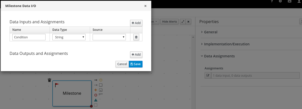This screenshot has width=302, height=109.
Task: Open the help question mark icon
Action: pyautogui.click(x=272, y=2)
